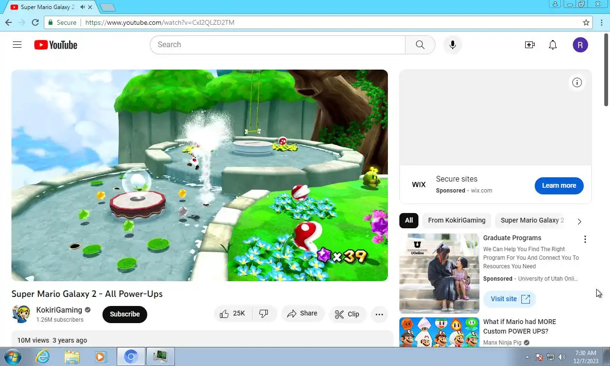Dislike the video with thumbs-down

(264, 314)
